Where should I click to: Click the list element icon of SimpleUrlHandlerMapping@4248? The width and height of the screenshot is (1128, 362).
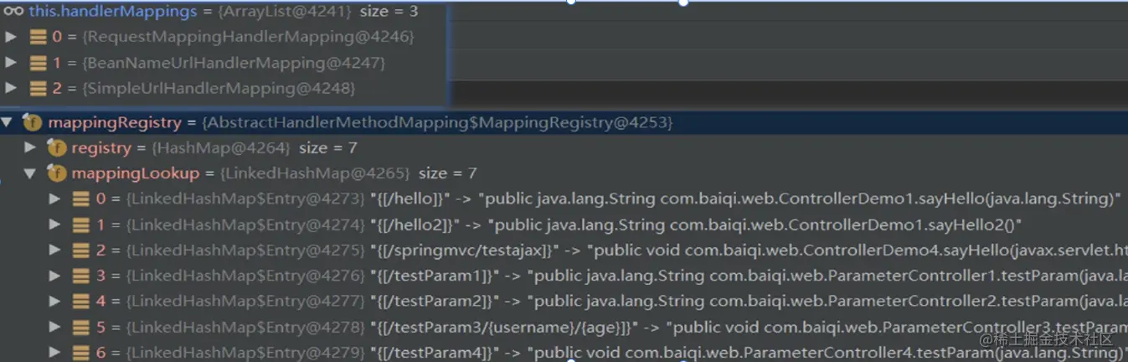[x=38, y=88]
